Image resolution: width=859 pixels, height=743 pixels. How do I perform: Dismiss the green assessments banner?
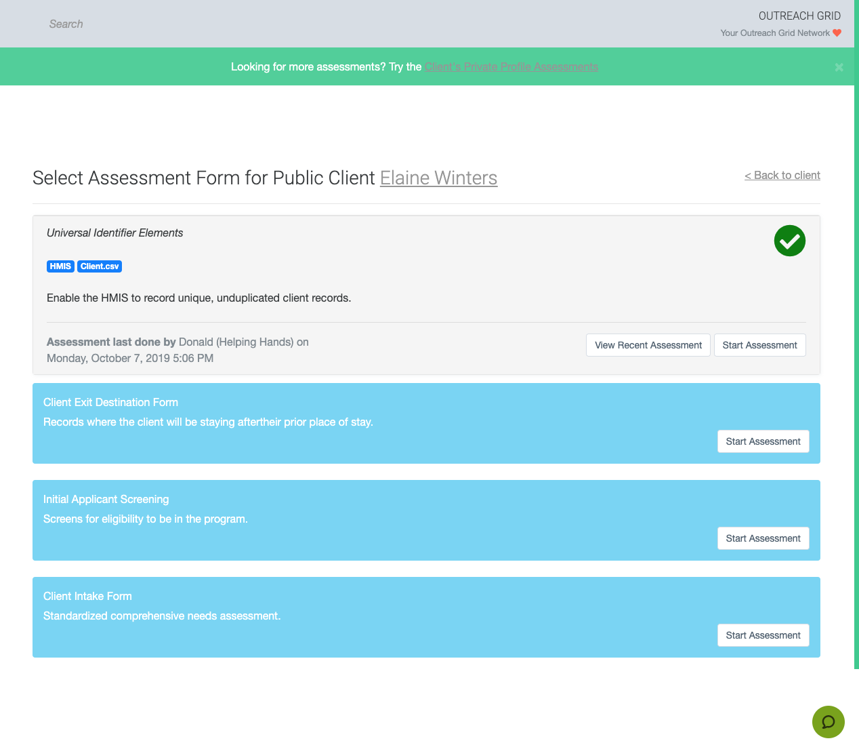839,67
